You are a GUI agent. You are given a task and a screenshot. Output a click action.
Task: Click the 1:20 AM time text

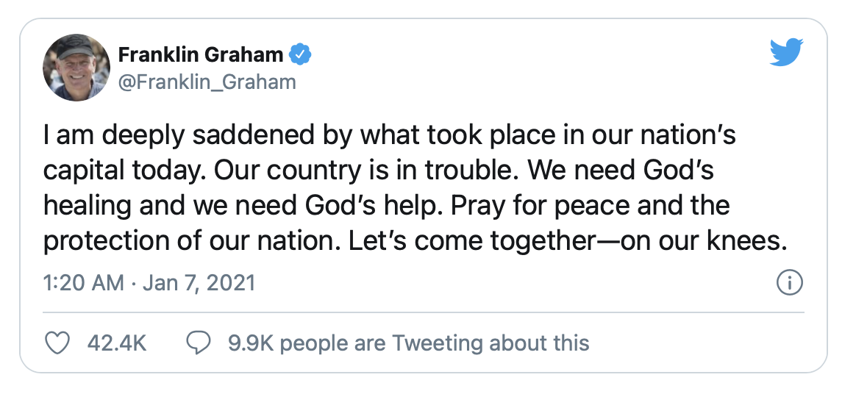click(84, 283)
